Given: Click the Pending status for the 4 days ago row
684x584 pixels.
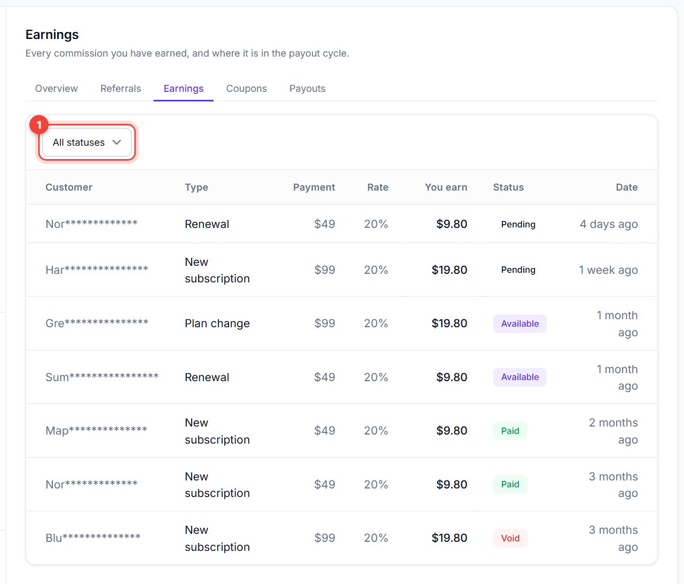Looking at the screenshot, I should click(518, 224).
